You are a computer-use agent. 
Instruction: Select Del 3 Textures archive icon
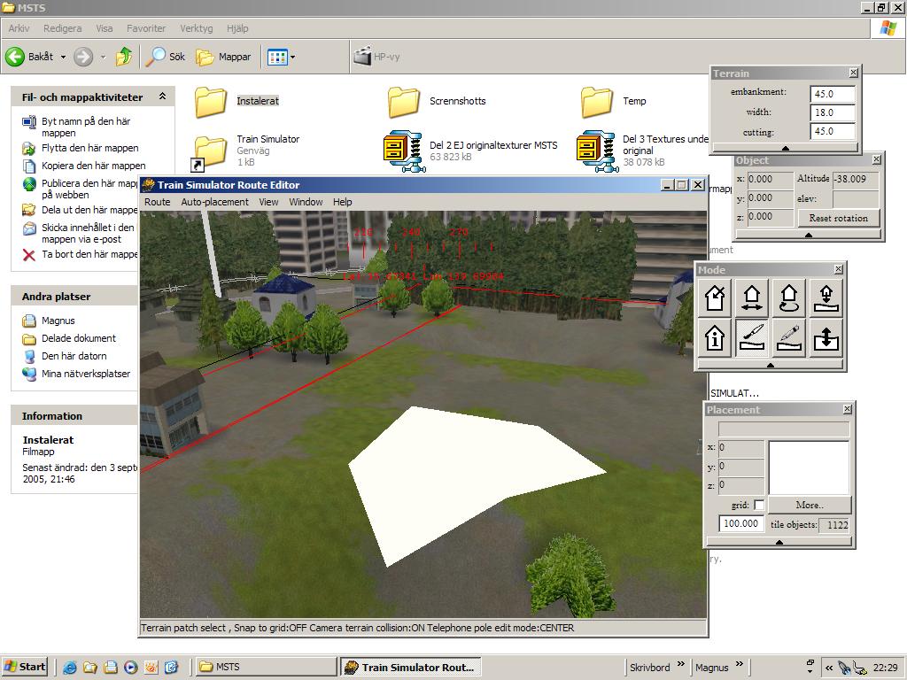click(598, 151)
